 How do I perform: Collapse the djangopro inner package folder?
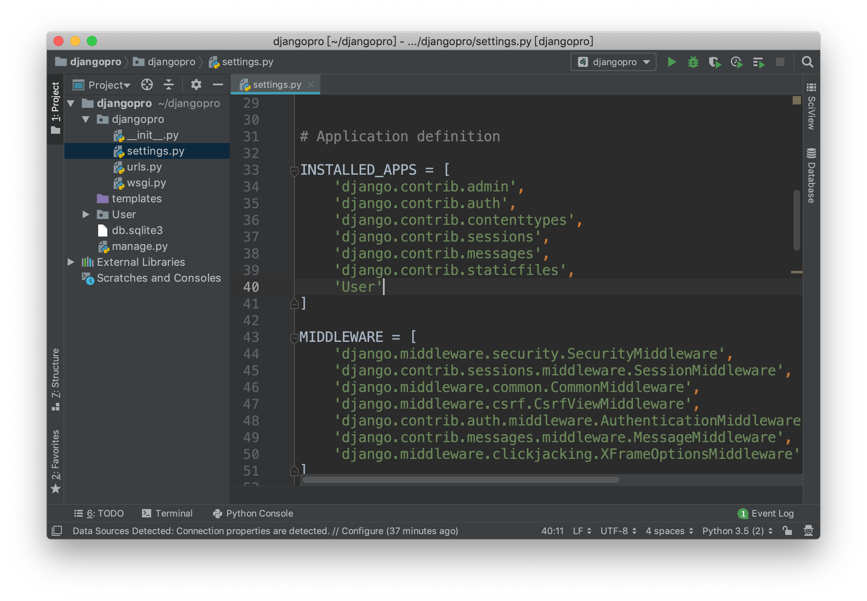(86, 119)
